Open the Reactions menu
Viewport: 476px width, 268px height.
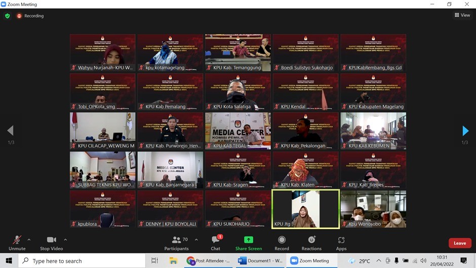(311, 242)
